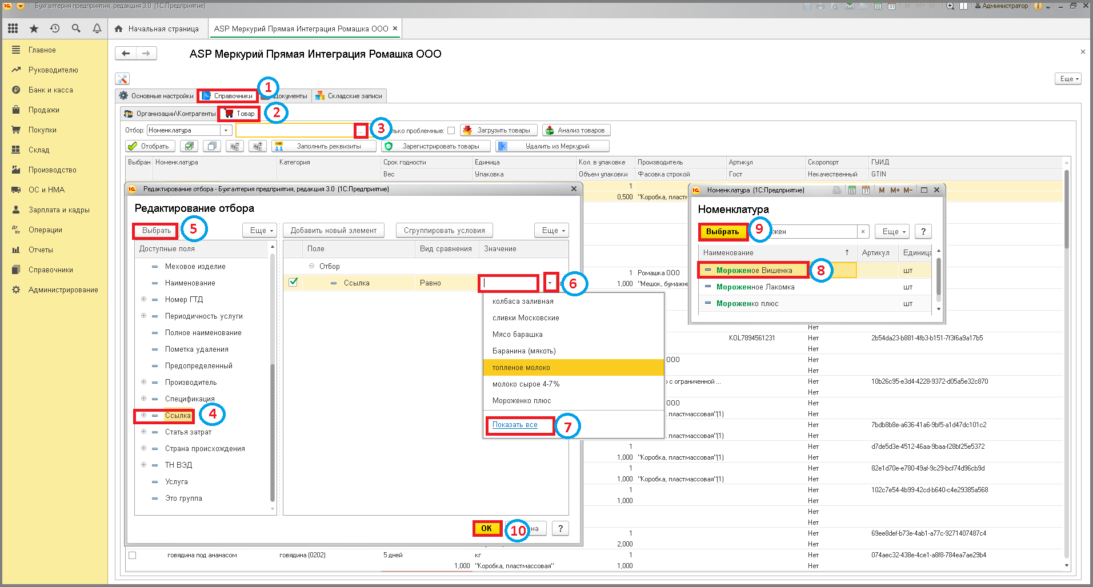Focus the Значение input in Ссылка row
Image resolution: width=1093 pixels, height=587 pixels.
pos(509,282)
